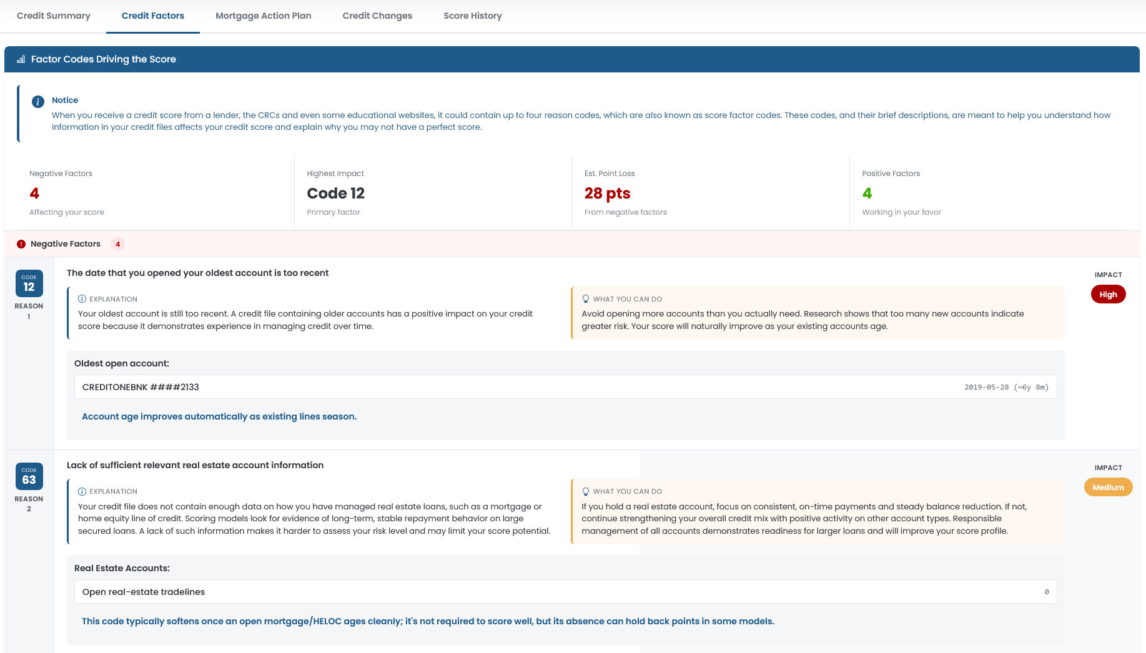Click the Medium impact badge
Image resolution: width=1146 pixels, height=653 pixels.
coord(1108,488)
